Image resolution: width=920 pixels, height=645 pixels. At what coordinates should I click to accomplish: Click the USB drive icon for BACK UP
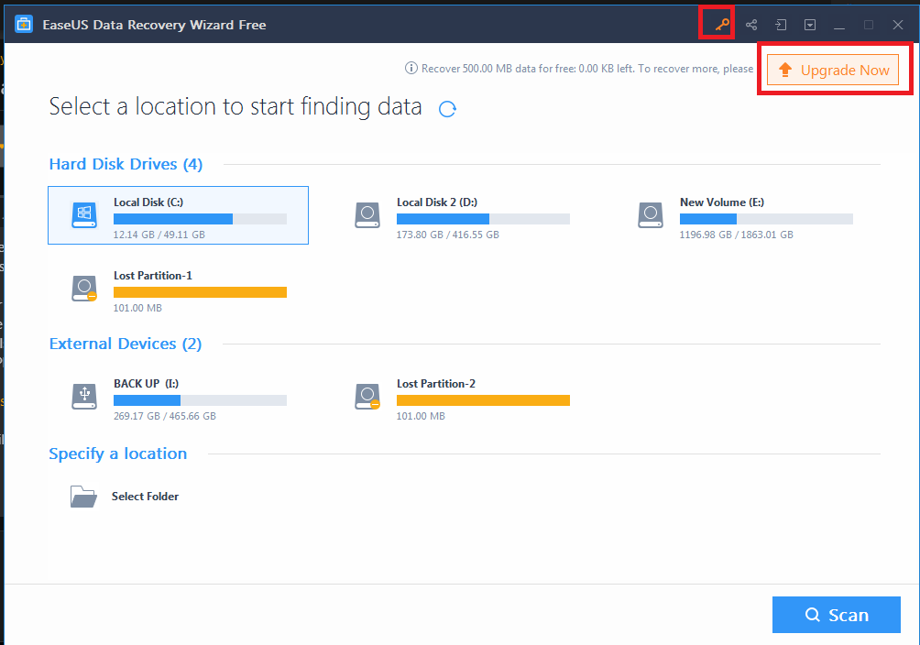pos(84,396)
